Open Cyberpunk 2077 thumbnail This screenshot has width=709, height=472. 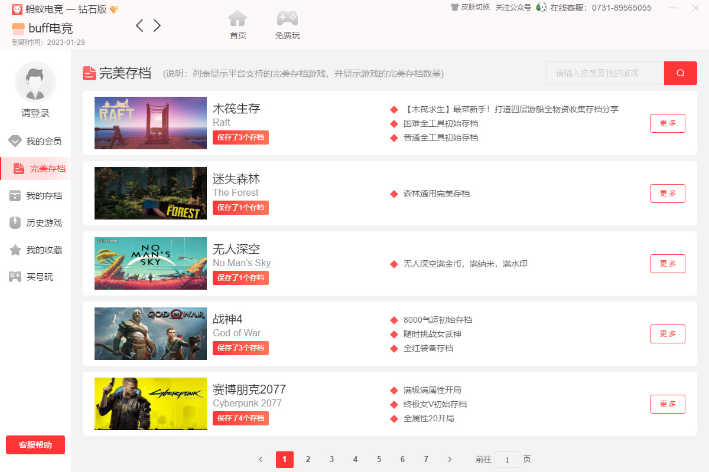pyautogui.click(x=151, y=404)
